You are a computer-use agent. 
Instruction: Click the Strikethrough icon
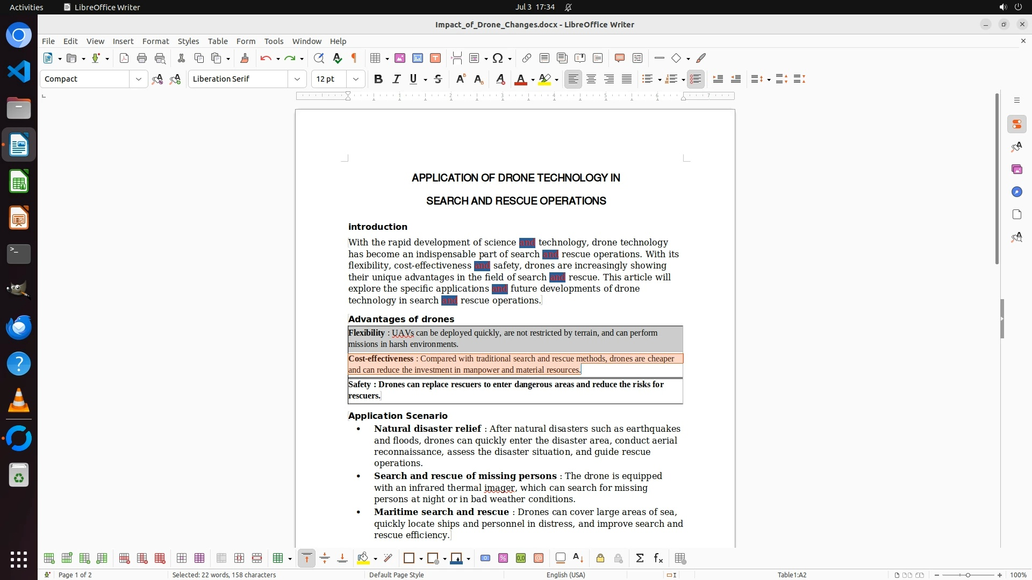[438, 79]
